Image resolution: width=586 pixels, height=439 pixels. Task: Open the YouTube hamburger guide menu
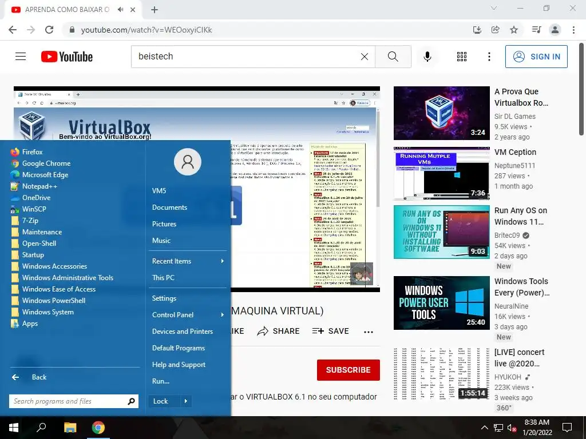21,57
